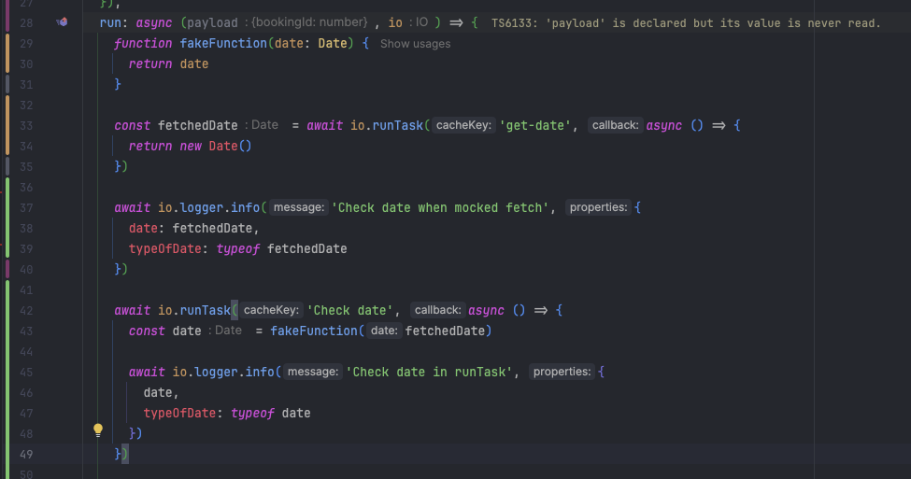Click the message: inlay hint on line 45
This screenshot has width=911, height=479.
click(313, 373)
